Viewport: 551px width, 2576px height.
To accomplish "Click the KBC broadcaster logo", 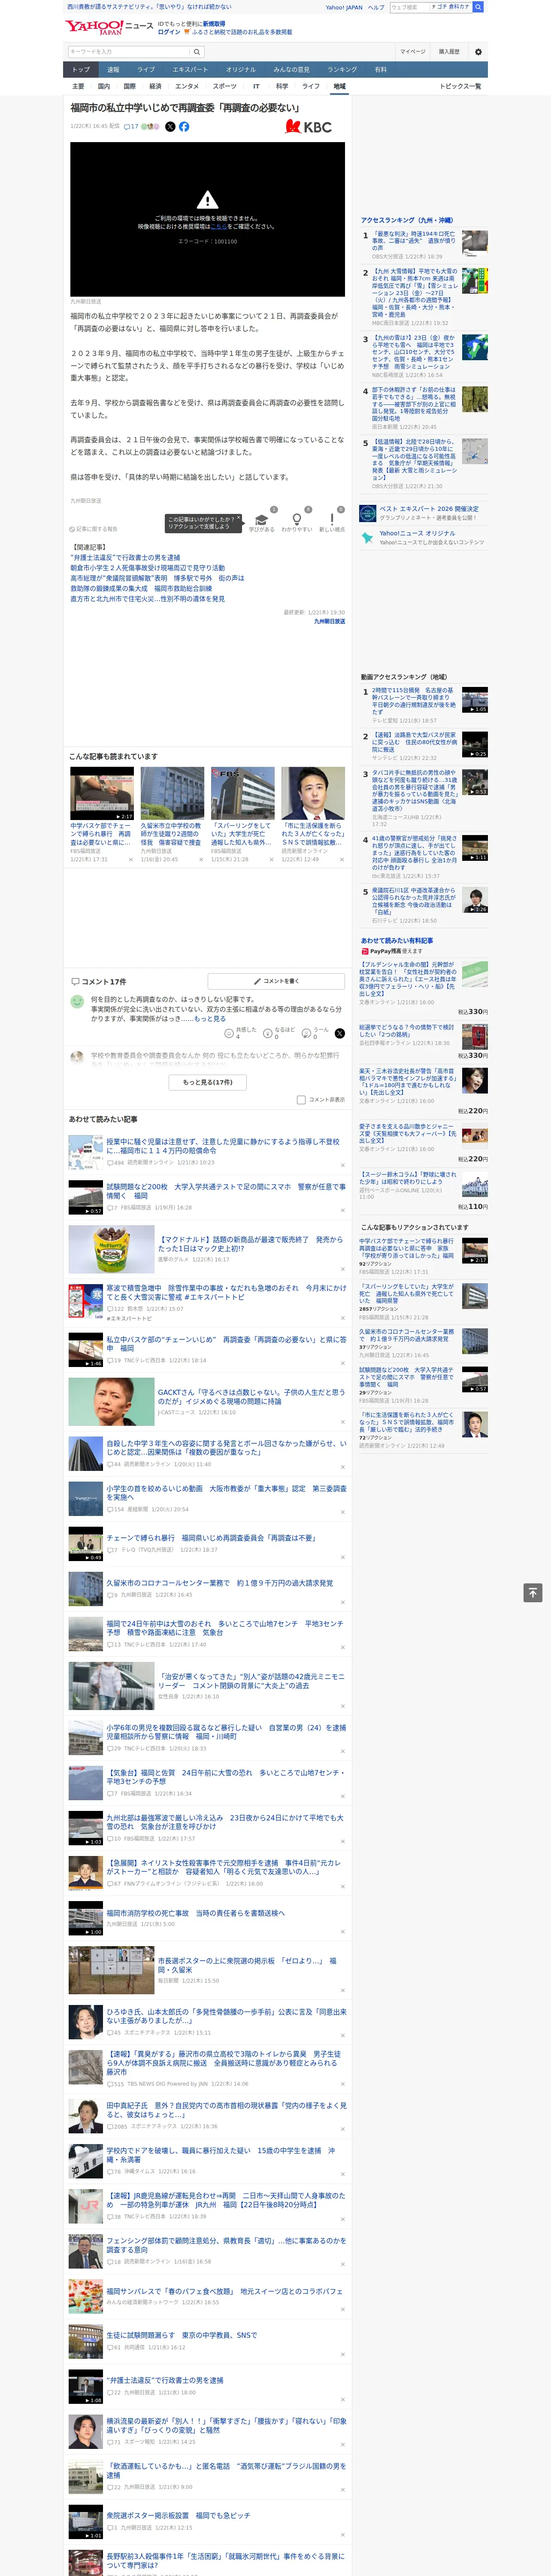I will tap(308, 127).
